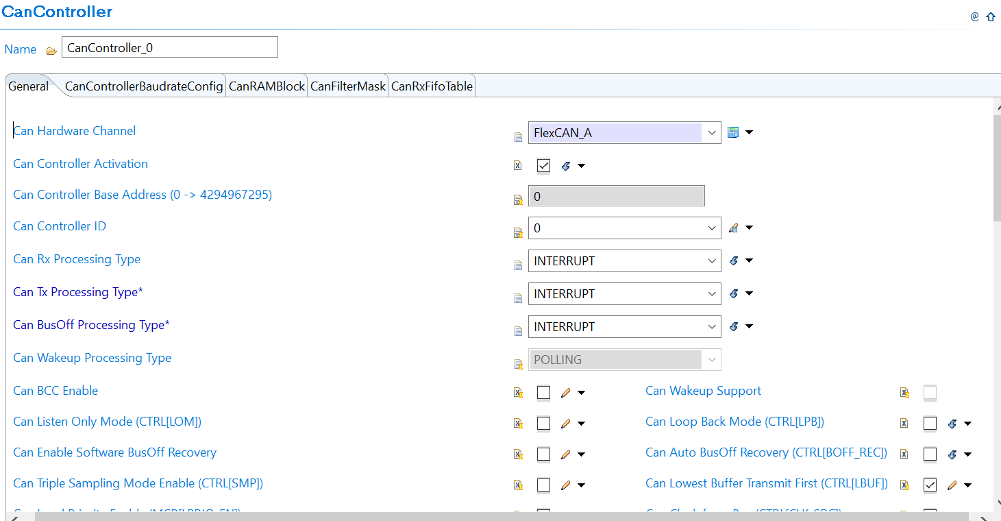Click the Can Controller ID label link
This screenshot has width=1001, height=521.
point(60,226)
